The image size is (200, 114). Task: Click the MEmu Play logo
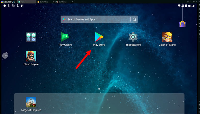click(x=8, y=2)
